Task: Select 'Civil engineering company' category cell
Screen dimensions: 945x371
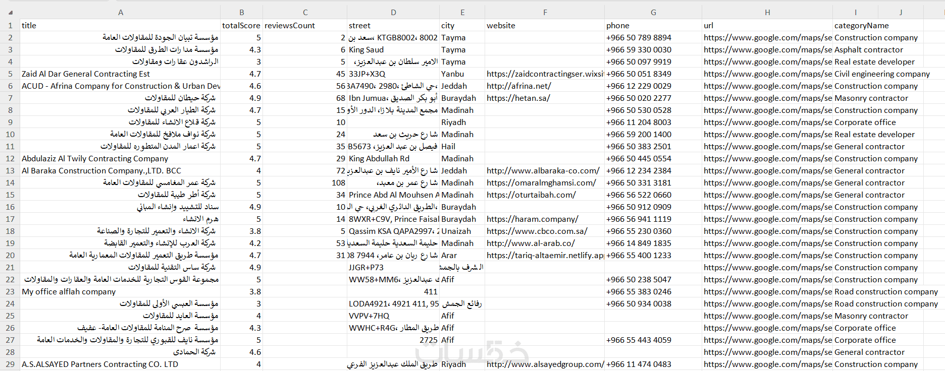Action: pyautogui.click(x=882, y=74)
